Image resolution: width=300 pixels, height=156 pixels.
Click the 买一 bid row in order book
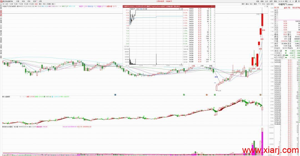287,21
